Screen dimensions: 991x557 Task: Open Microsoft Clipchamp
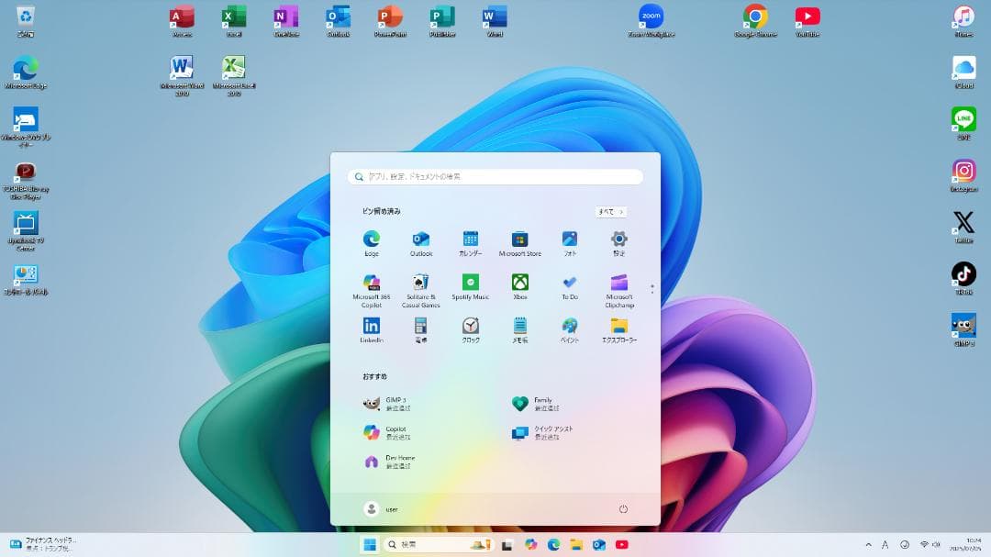[x=619, y=284]
